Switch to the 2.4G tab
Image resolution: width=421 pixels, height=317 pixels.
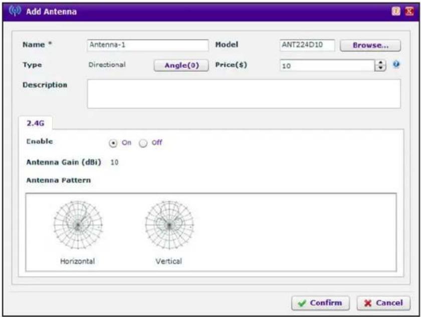tap(36, 123)
